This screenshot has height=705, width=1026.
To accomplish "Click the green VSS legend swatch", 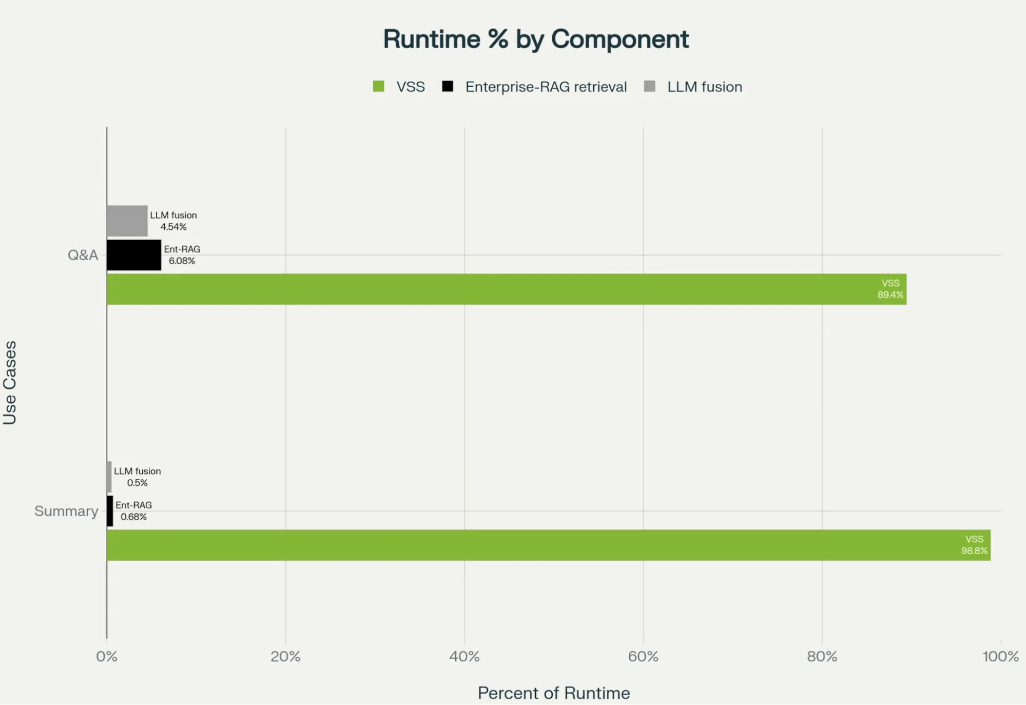I will [x=379, y=86].
